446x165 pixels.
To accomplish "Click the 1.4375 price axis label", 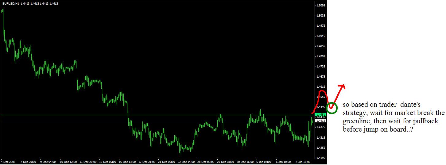I will point(321,127).
